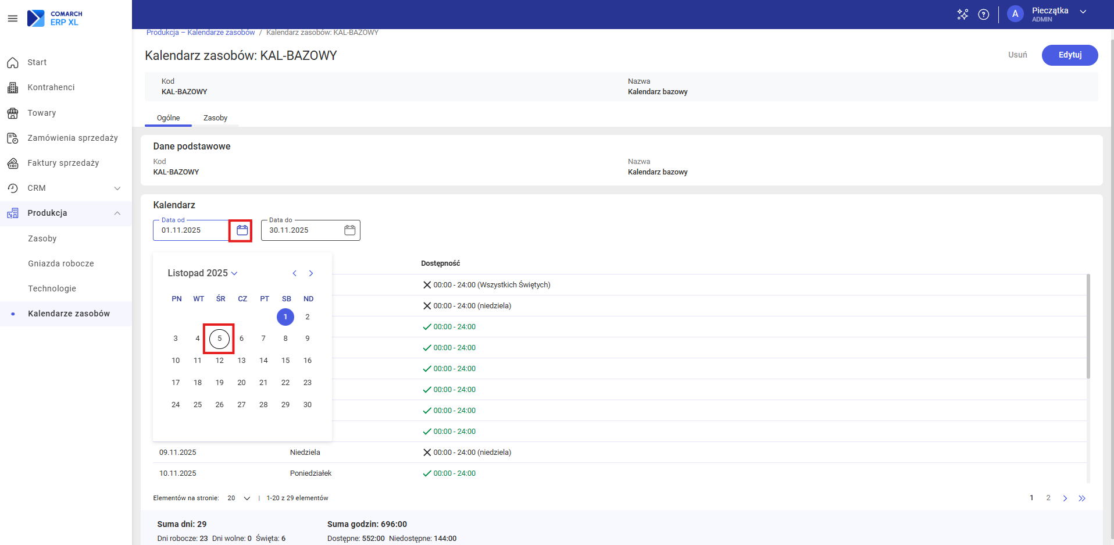Click the calendar icon for Data od
Screen dimensions: 1114x545
242,230
